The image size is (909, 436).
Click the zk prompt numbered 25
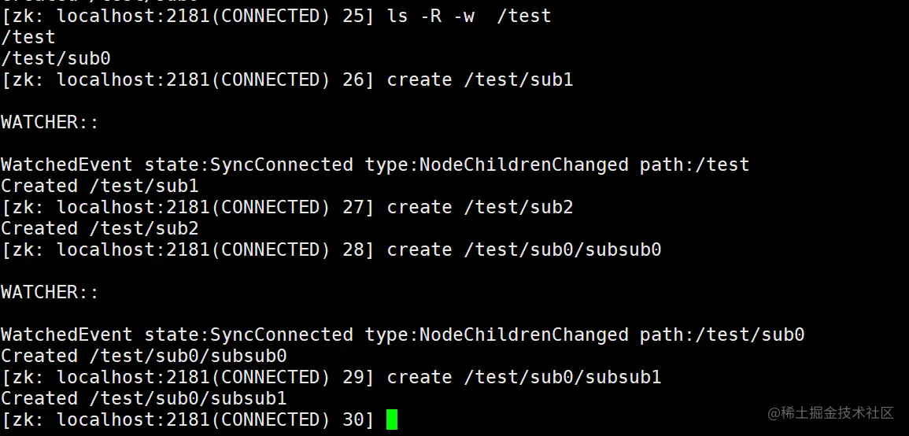click(187, 16)
